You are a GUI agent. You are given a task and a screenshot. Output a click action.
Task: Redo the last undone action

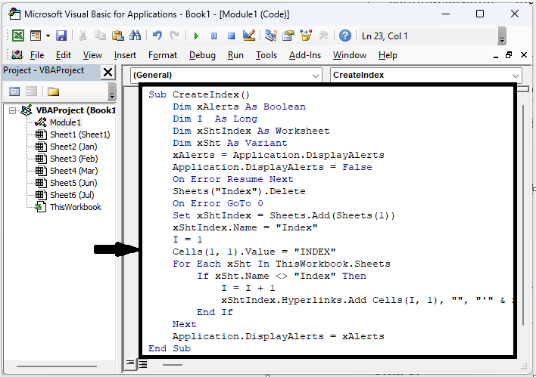pyautogui.click(x=174, y=36)
